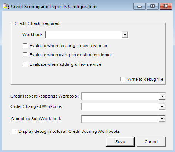
Task: Minimize the configuration window
Action: (x=140, y=6)
